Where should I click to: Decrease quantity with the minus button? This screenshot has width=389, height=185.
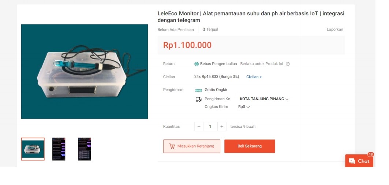coord(199,127)
